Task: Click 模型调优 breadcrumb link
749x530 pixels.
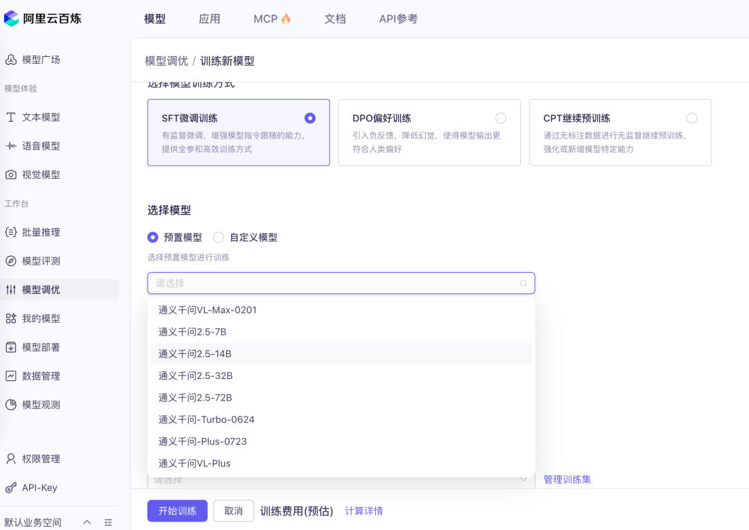Action: coord(166,61)
